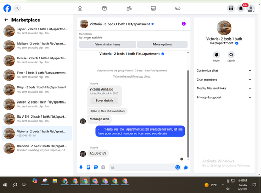The image size is (261, 193).
Task: Expand the Customize chat section
Action: tap(223, 71)
